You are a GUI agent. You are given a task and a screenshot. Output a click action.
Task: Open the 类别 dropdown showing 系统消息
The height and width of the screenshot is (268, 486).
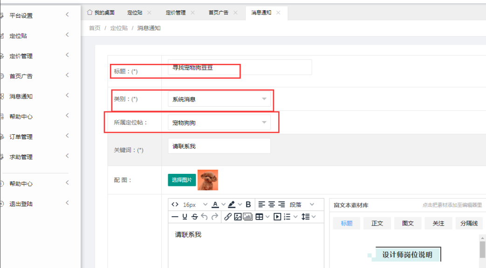point(219,99)
